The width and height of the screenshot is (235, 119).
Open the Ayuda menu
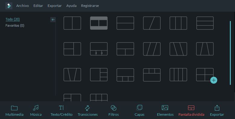pyautogui.click(x=71, y=6)
